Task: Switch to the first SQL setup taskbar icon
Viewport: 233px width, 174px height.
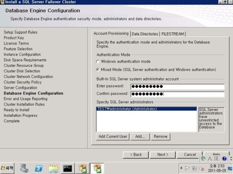Action: tap(83, 168)
